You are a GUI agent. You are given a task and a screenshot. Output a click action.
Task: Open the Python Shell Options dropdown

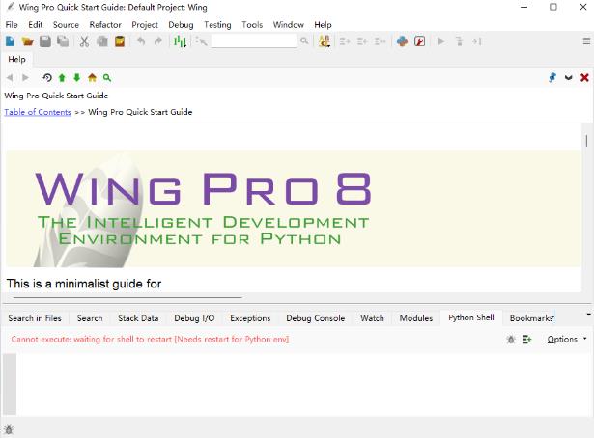[x=567, y=340]
